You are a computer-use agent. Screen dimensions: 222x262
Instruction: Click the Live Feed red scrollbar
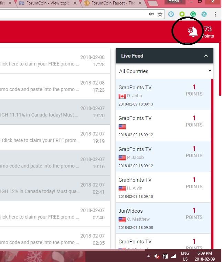click(212, 164)
